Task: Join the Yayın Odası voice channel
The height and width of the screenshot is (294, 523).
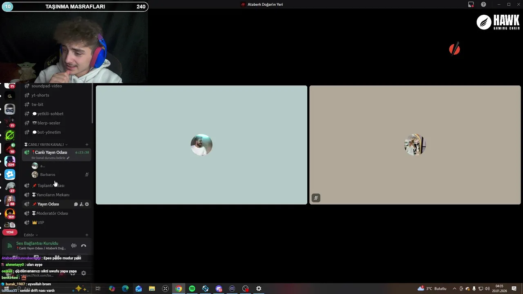Action: 48,204
